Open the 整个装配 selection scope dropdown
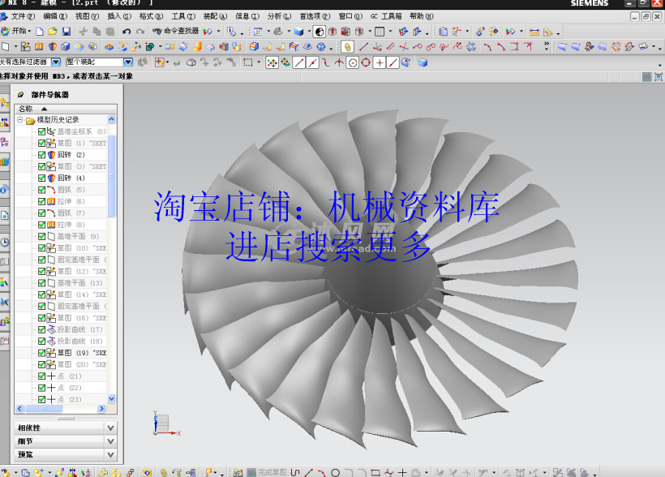Viewport: 665px width, 477px height. click(128, 61)
